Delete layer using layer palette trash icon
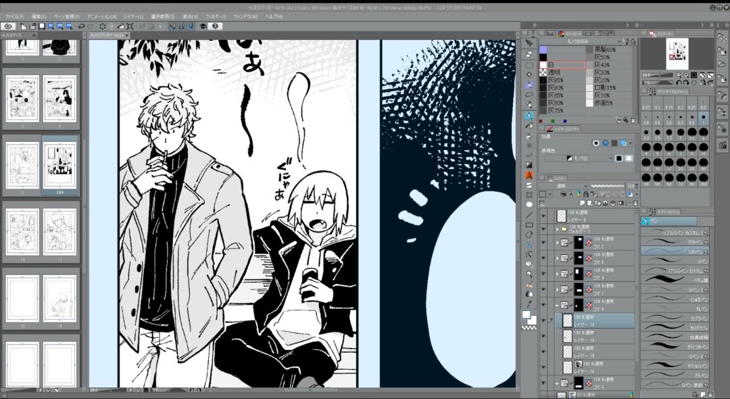 [x=635, y=203]
